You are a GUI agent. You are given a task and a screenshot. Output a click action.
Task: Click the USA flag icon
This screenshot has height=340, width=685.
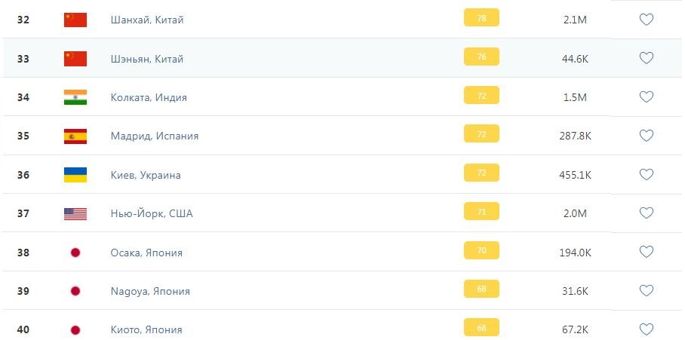coord(75,213)
